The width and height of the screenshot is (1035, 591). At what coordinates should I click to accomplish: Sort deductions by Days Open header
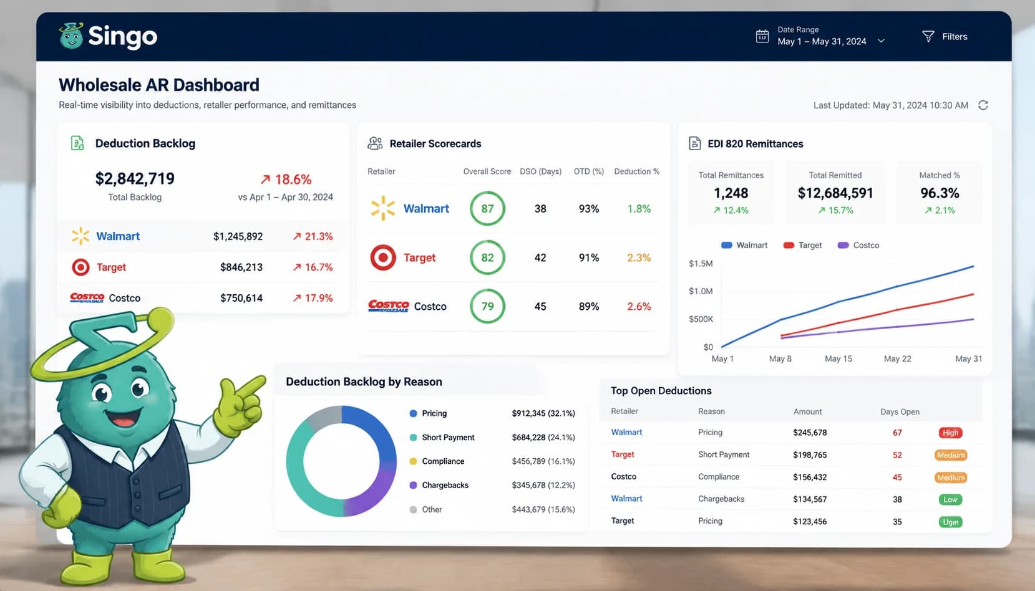click(900, 411)
